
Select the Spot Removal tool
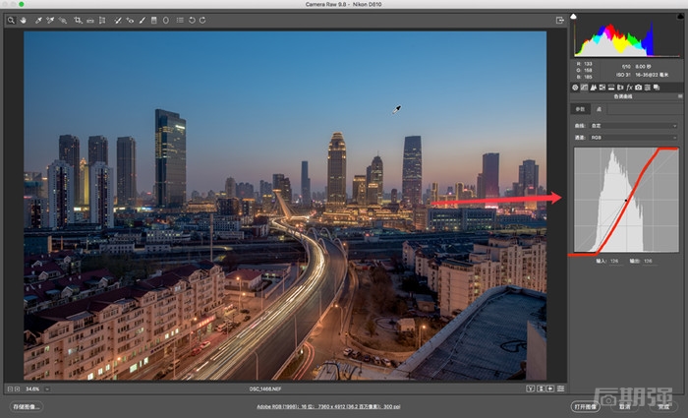(118, 21)
